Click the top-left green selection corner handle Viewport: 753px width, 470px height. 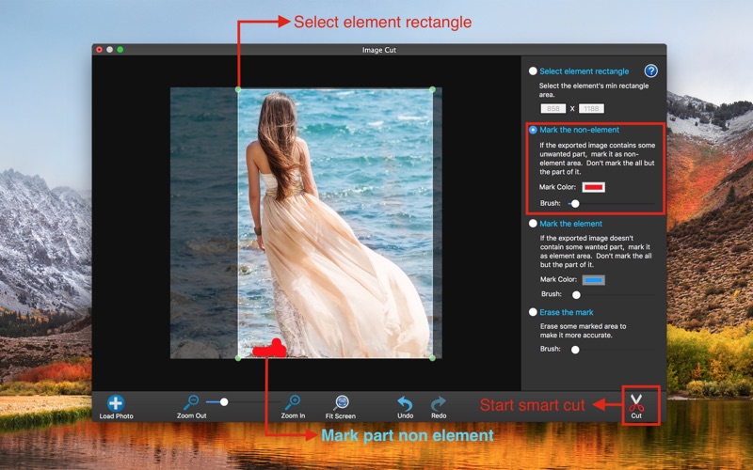(238, 89)
